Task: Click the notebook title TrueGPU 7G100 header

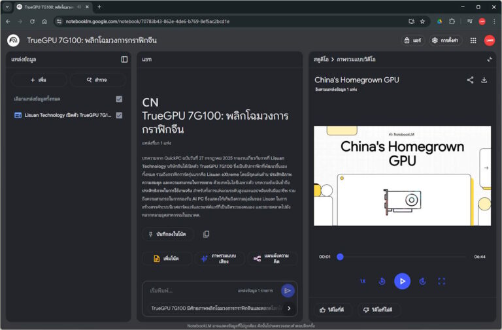Action: click(x=92, y=41)
